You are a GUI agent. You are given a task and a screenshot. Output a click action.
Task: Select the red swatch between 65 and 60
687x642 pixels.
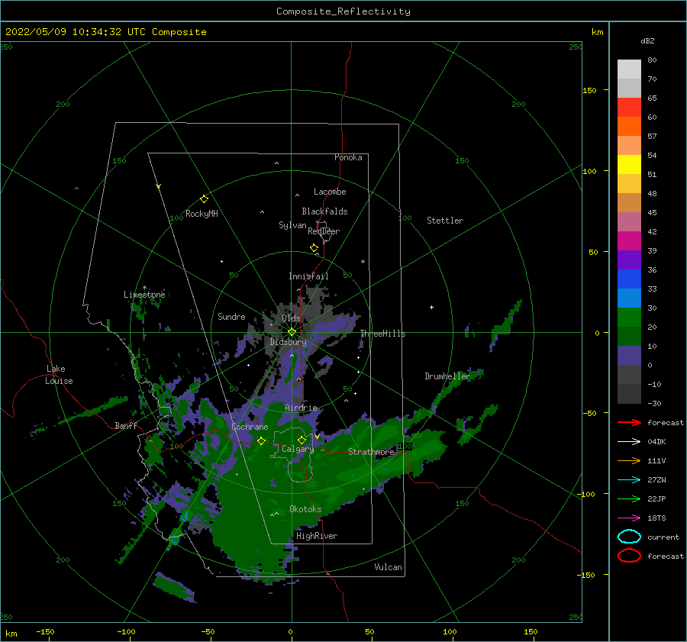coord(629,107)
